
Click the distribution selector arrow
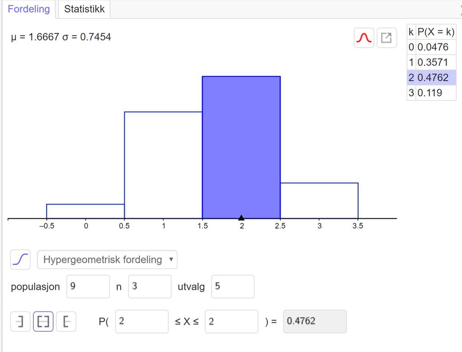point(170,260)
